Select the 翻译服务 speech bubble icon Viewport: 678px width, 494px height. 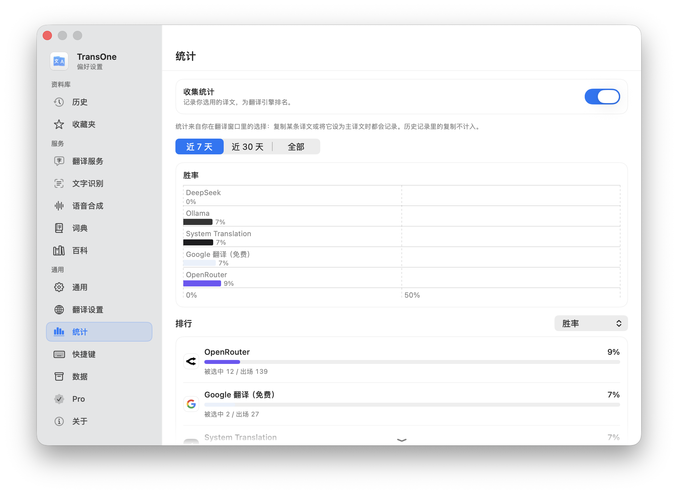pyautogui.click(x=59, y=161)
